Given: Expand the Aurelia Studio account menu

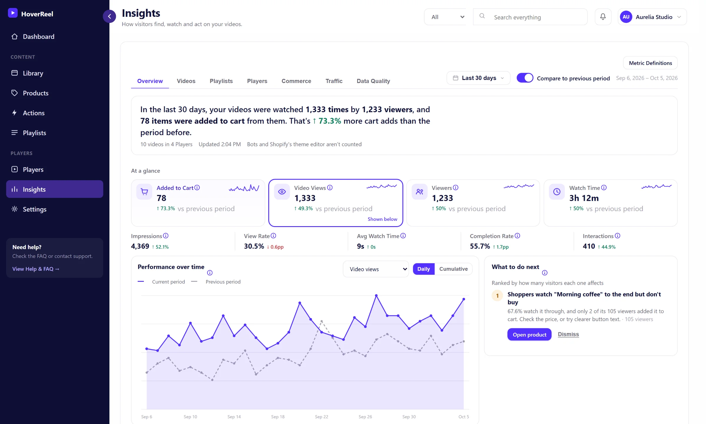Looking at the screenshot, I should pyautogui.click(x=652, y=17).
